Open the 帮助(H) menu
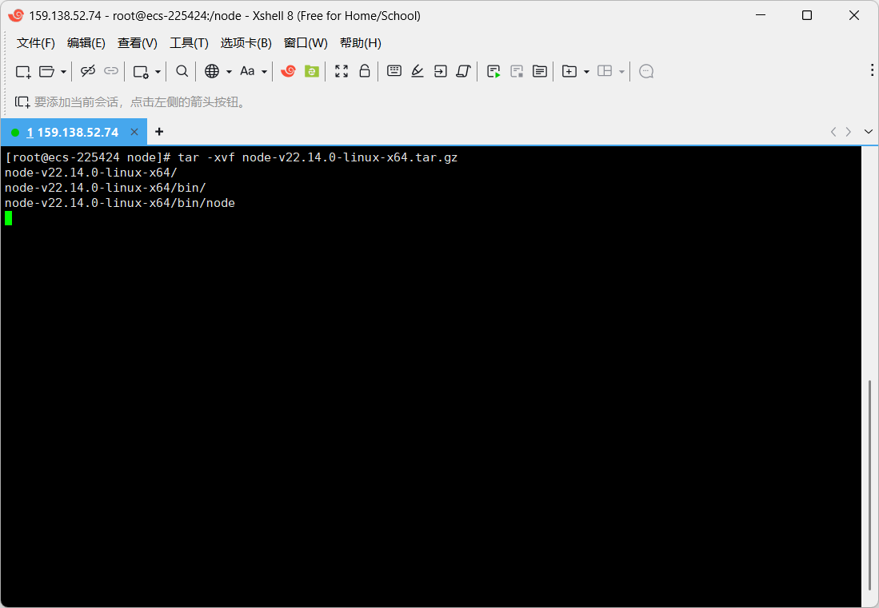Image resolution: width=879 pixels, height=608 pixels. pos(361,43)
